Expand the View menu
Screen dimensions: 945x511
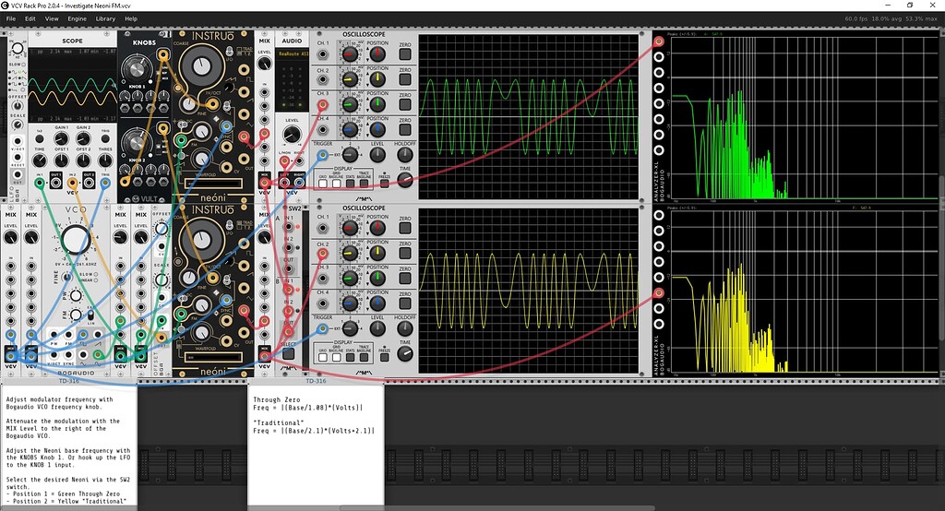pos(52,18)
